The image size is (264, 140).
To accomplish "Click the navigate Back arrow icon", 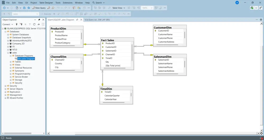I will click(x=4, y=8).
